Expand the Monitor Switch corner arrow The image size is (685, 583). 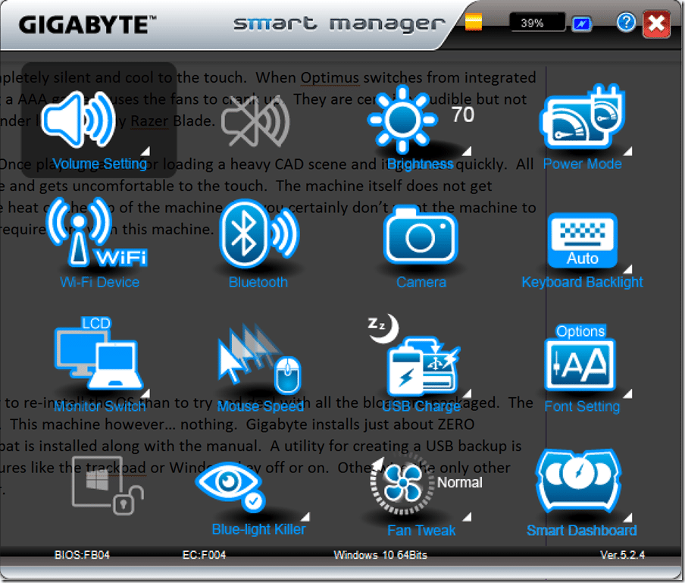click(x=145, y=393)
